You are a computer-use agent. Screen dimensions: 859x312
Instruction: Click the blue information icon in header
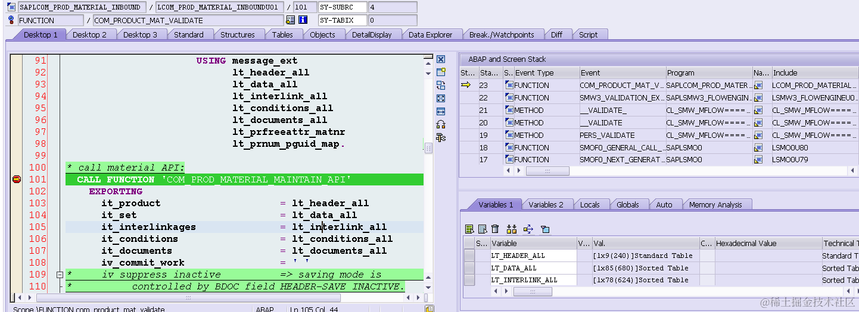click(303, 20)
